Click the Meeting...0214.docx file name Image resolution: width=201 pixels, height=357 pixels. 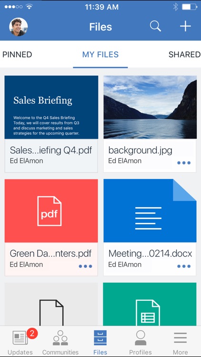150,254
